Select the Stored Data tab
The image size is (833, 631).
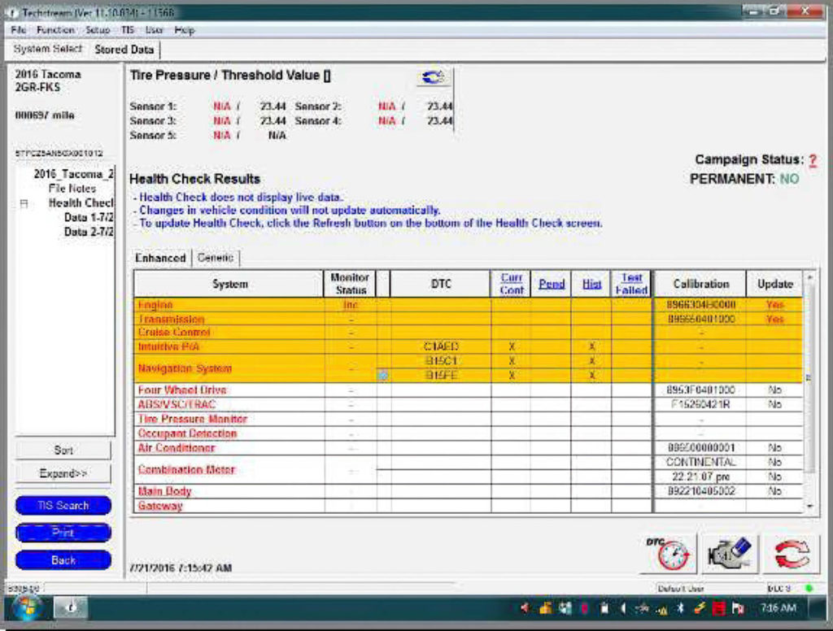124,50
